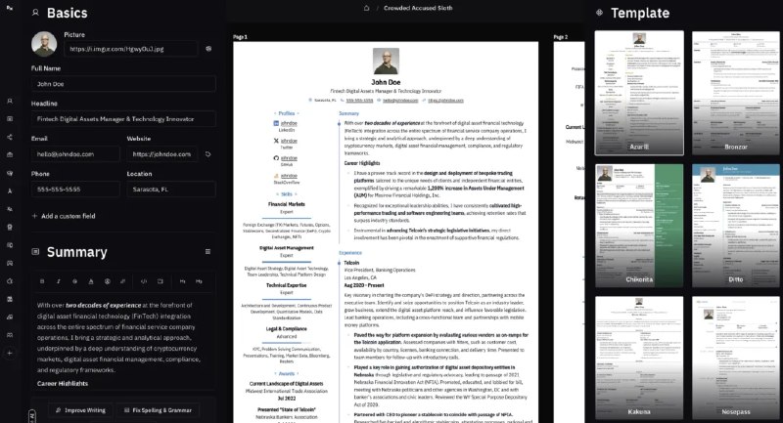Apply Heading 1 in Summary editor
783x423 pixels.
click(x=182, y=281)
